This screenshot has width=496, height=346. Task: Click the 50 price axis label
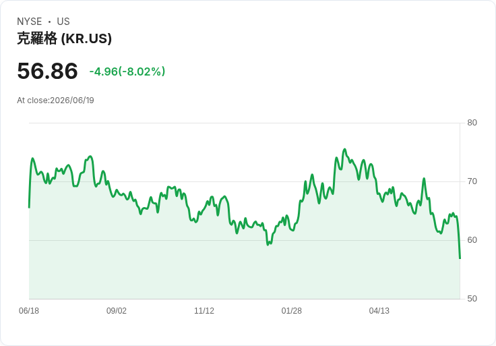click(472, 299)
